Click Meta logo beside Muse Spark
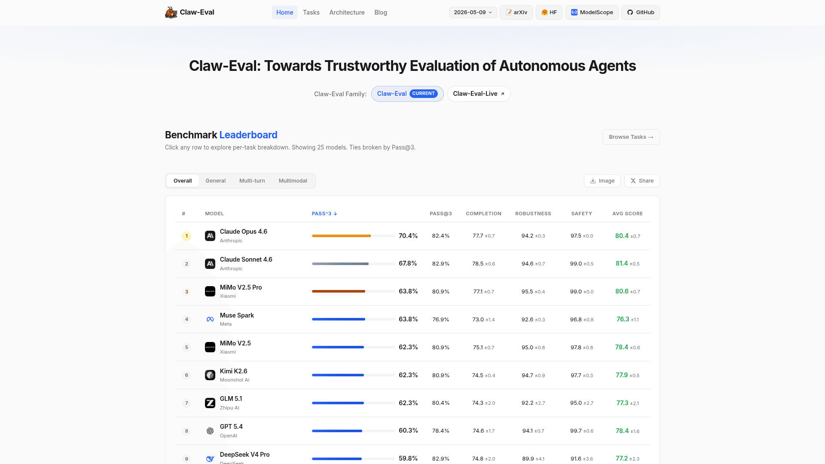This screenshot has height=464, width=825. pyautogui.click(x=210, y=319)
